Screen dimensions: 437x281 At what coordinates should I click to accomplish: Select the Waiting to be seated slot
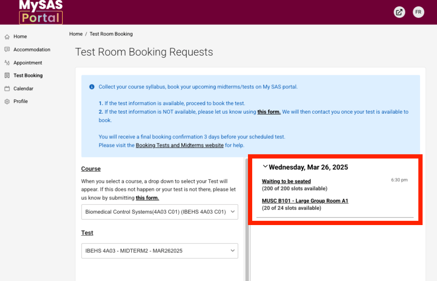click(286, 181)
